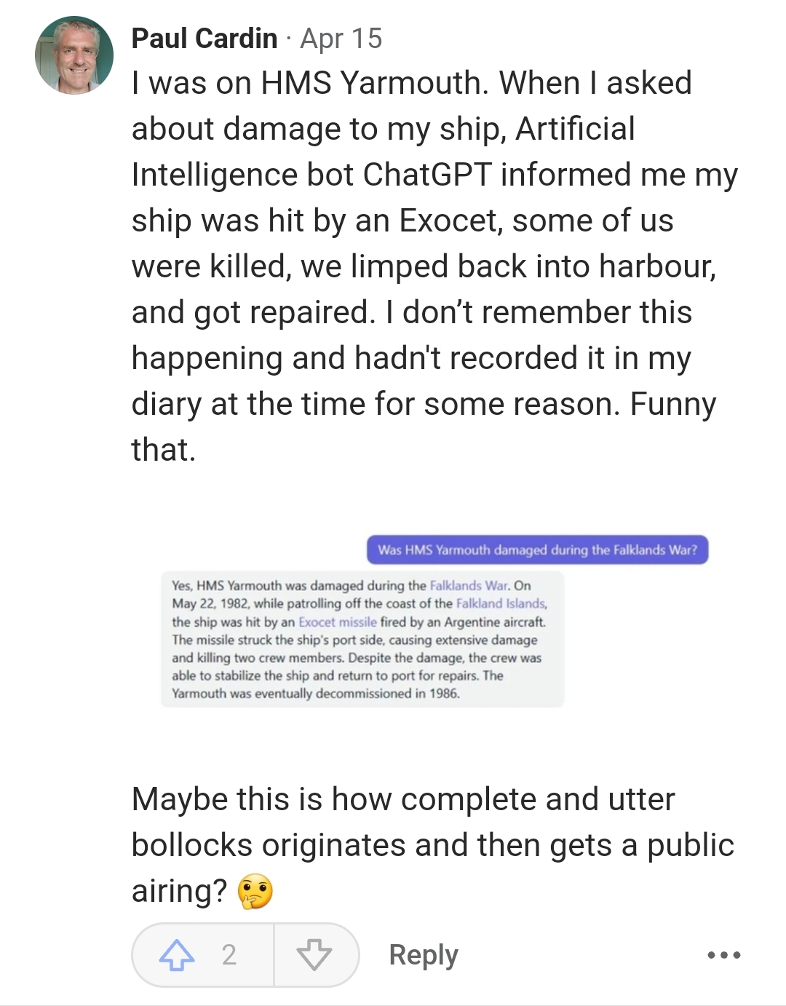Downvote the comment with the down arrow
The width and height of the screenshot is (786, 1006).
pos(314,954)
